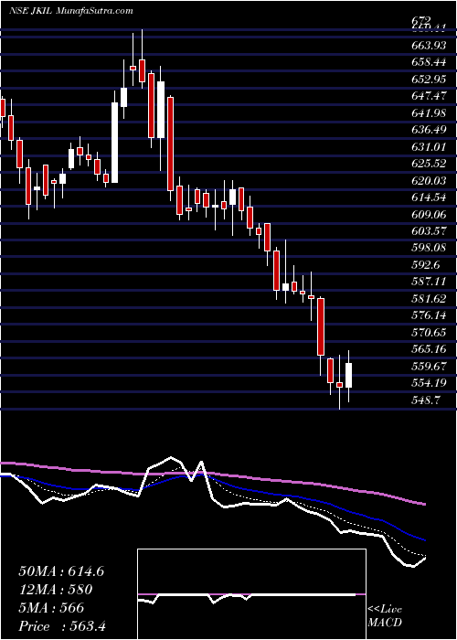Screen dimensions: 457x640
Task: Click inside the MACD inset chart box
Action: pos(251,594)
